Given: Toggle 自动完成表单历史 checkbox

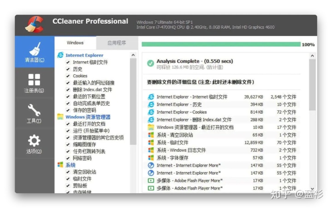Looking at the screenshot, I should click(x=68, y=103).
